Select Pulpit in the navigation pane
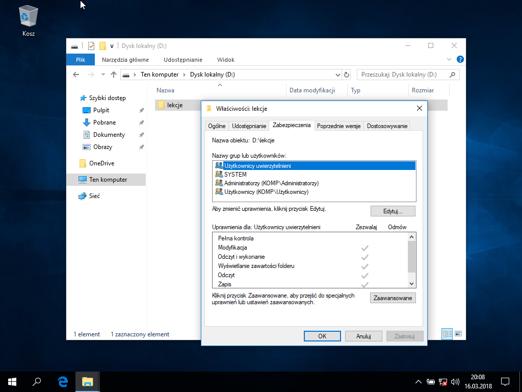This screenshot has width=522, height=392. 96,110
